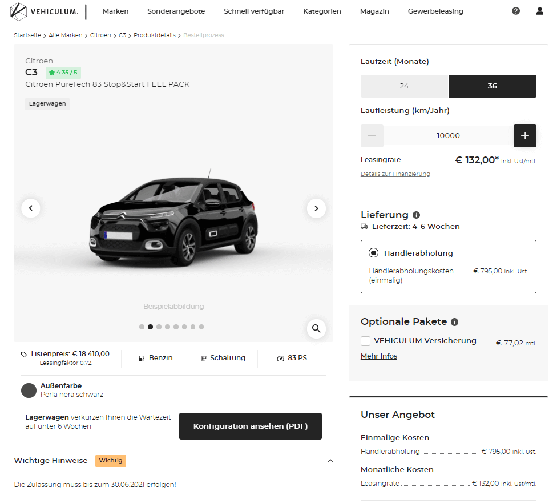Click the Lieferzeit: 4-6 Wochen text

point(415,227)
